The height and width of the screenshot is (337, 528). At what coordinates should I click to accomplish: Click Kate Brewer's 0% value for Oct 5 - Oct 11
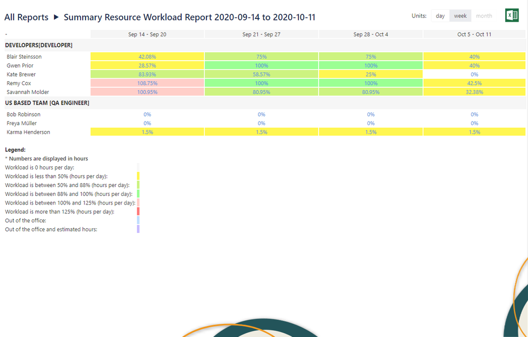coord(475,74)
